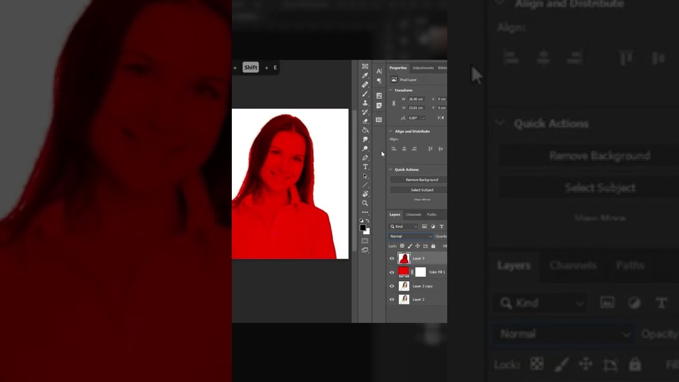This screenshot has height=382, width=679.
Task: Open the collapsed Character panel icon
Action: [x=379, y=71]
